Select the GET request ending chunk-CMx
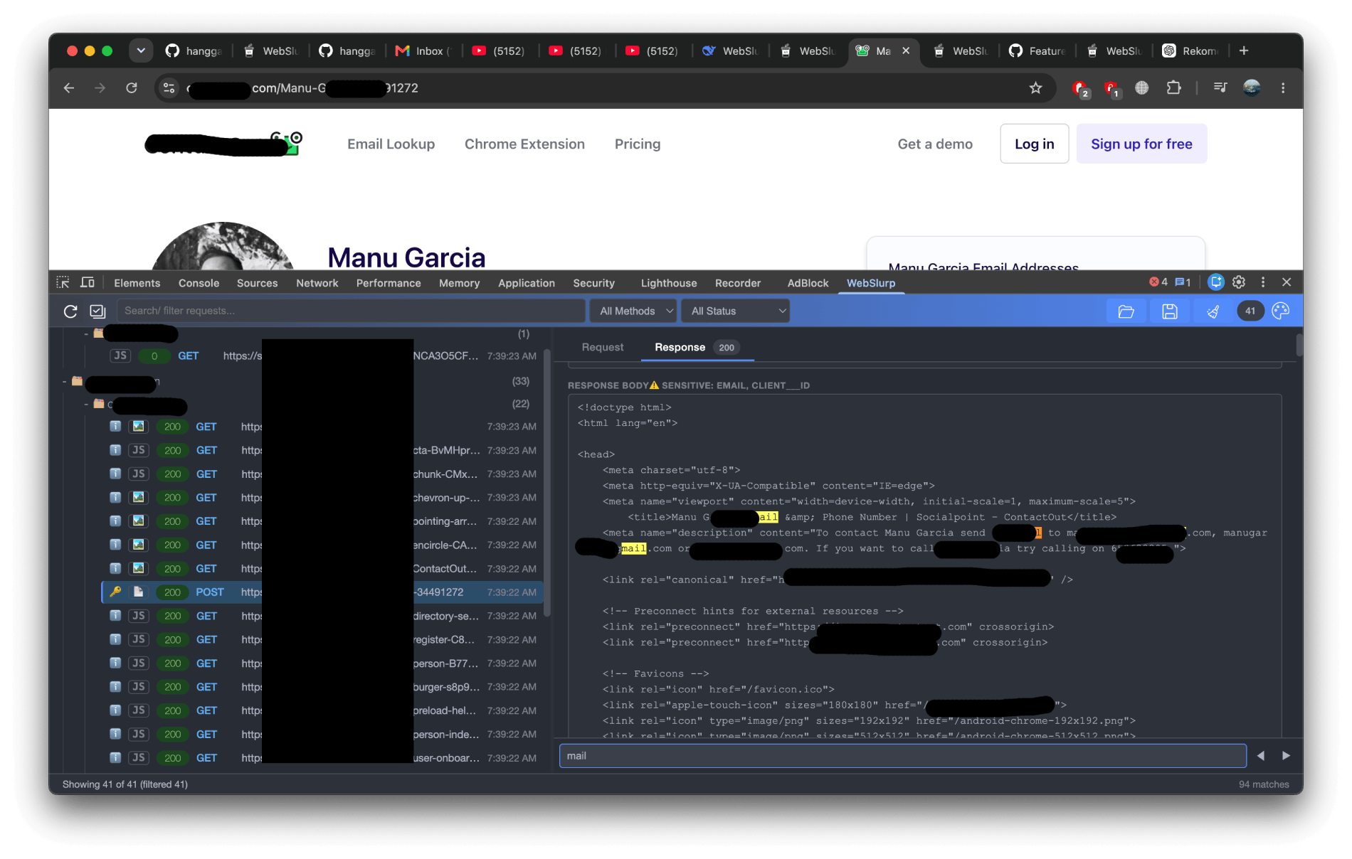 coord(322,474)
